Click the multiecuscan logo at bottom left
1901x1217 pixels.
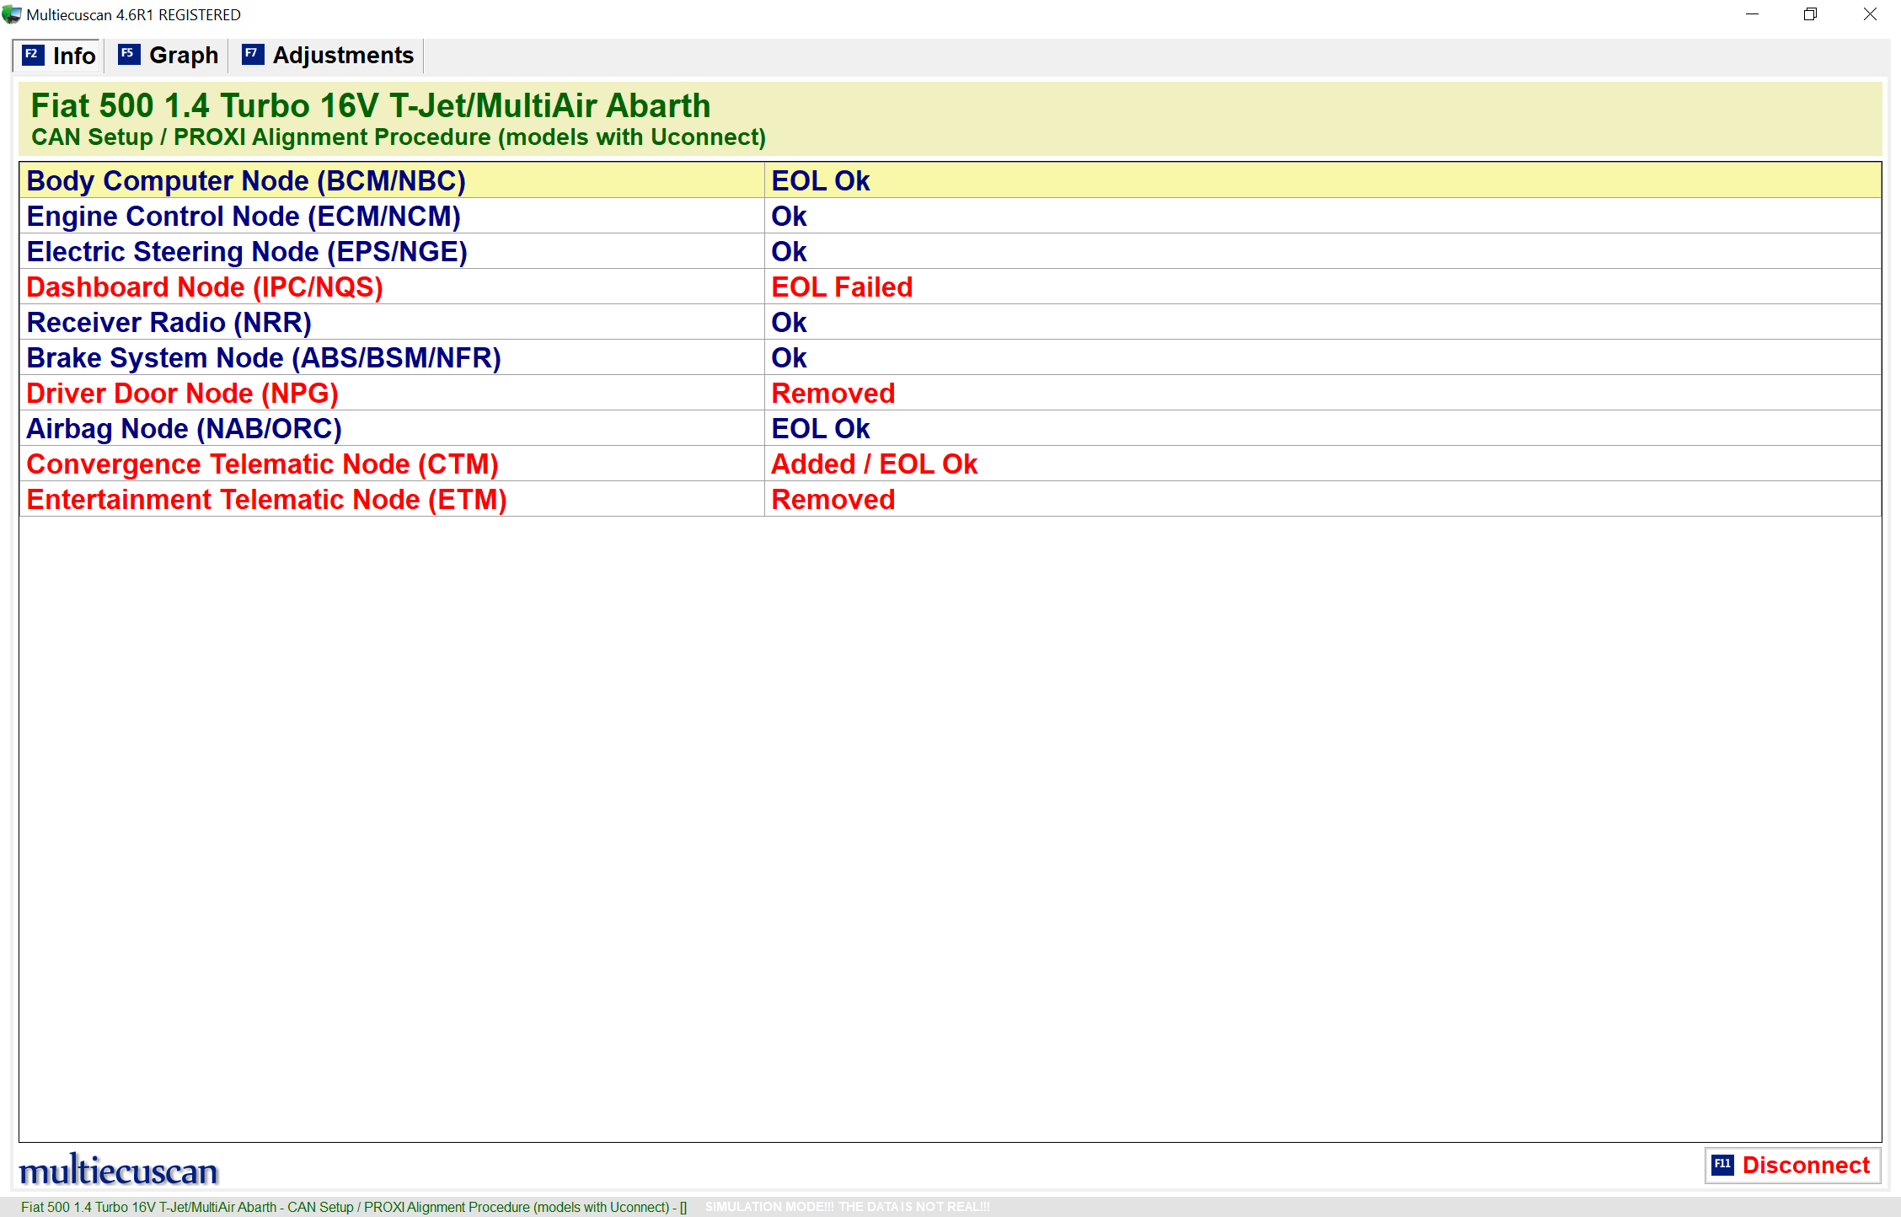[119, 1170]
